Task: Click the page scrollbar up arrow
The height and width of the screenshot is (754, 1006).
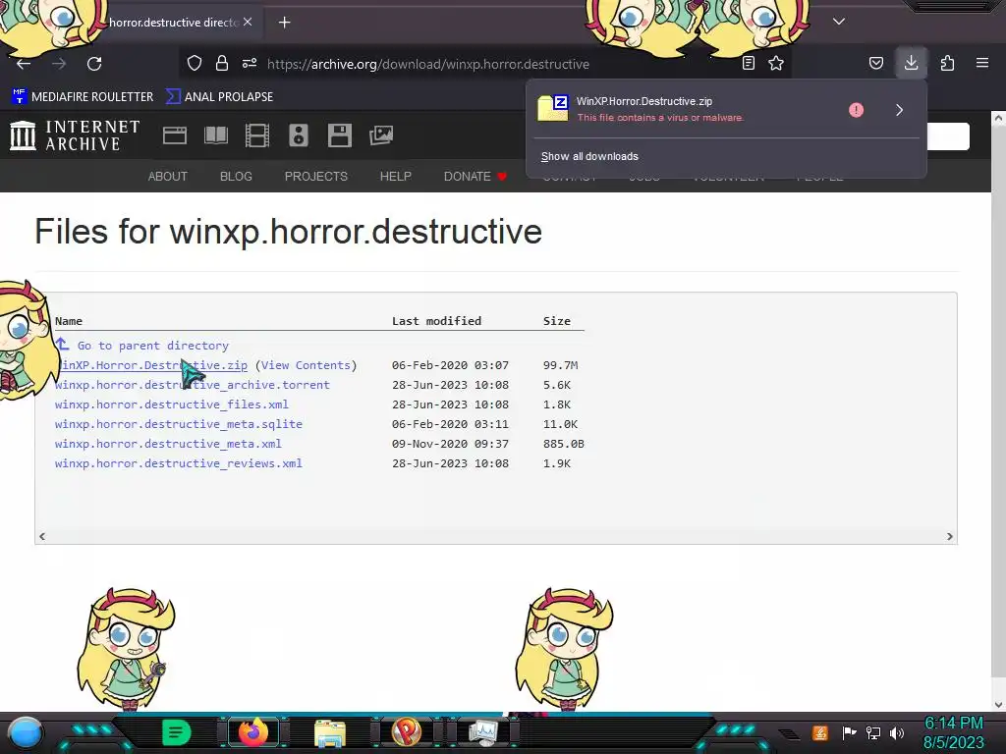Action: click(998, 118)
